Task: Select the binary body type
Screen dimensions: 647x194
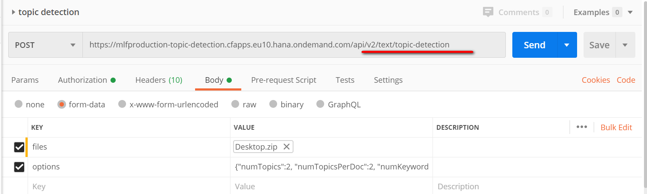Action: tap(273, 104)
